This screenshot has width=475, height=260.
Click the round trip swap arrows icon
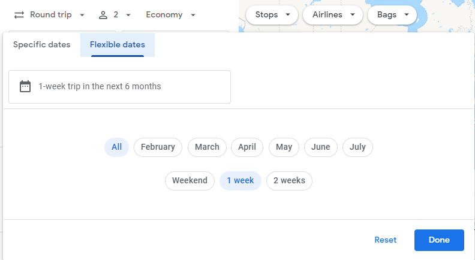(x=19, y=15)
